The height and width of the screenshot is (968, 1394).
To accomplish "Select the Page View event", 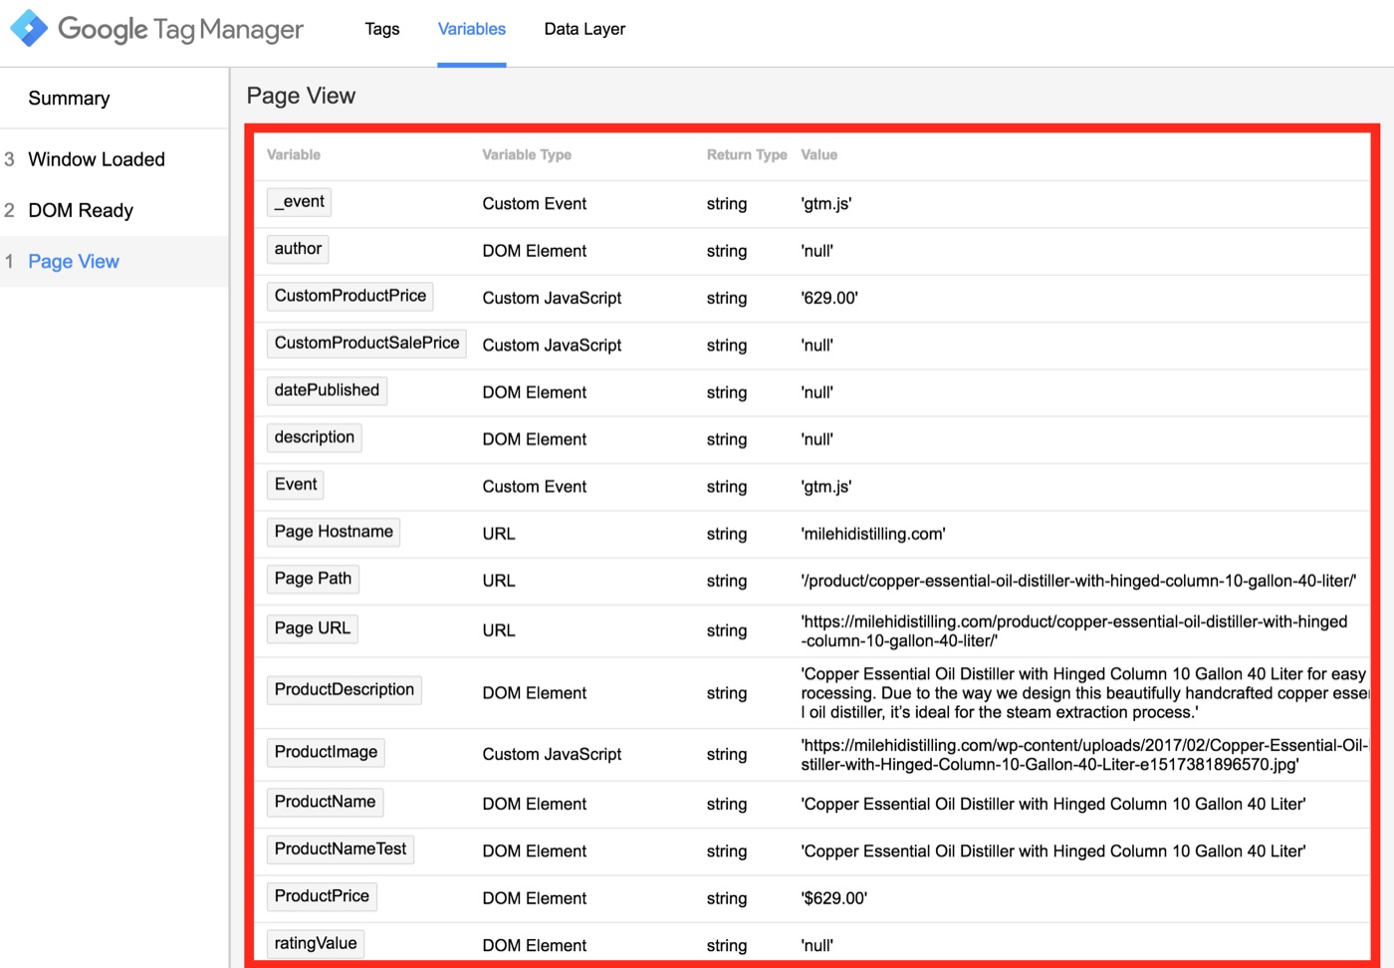I will tap(74, 261).
